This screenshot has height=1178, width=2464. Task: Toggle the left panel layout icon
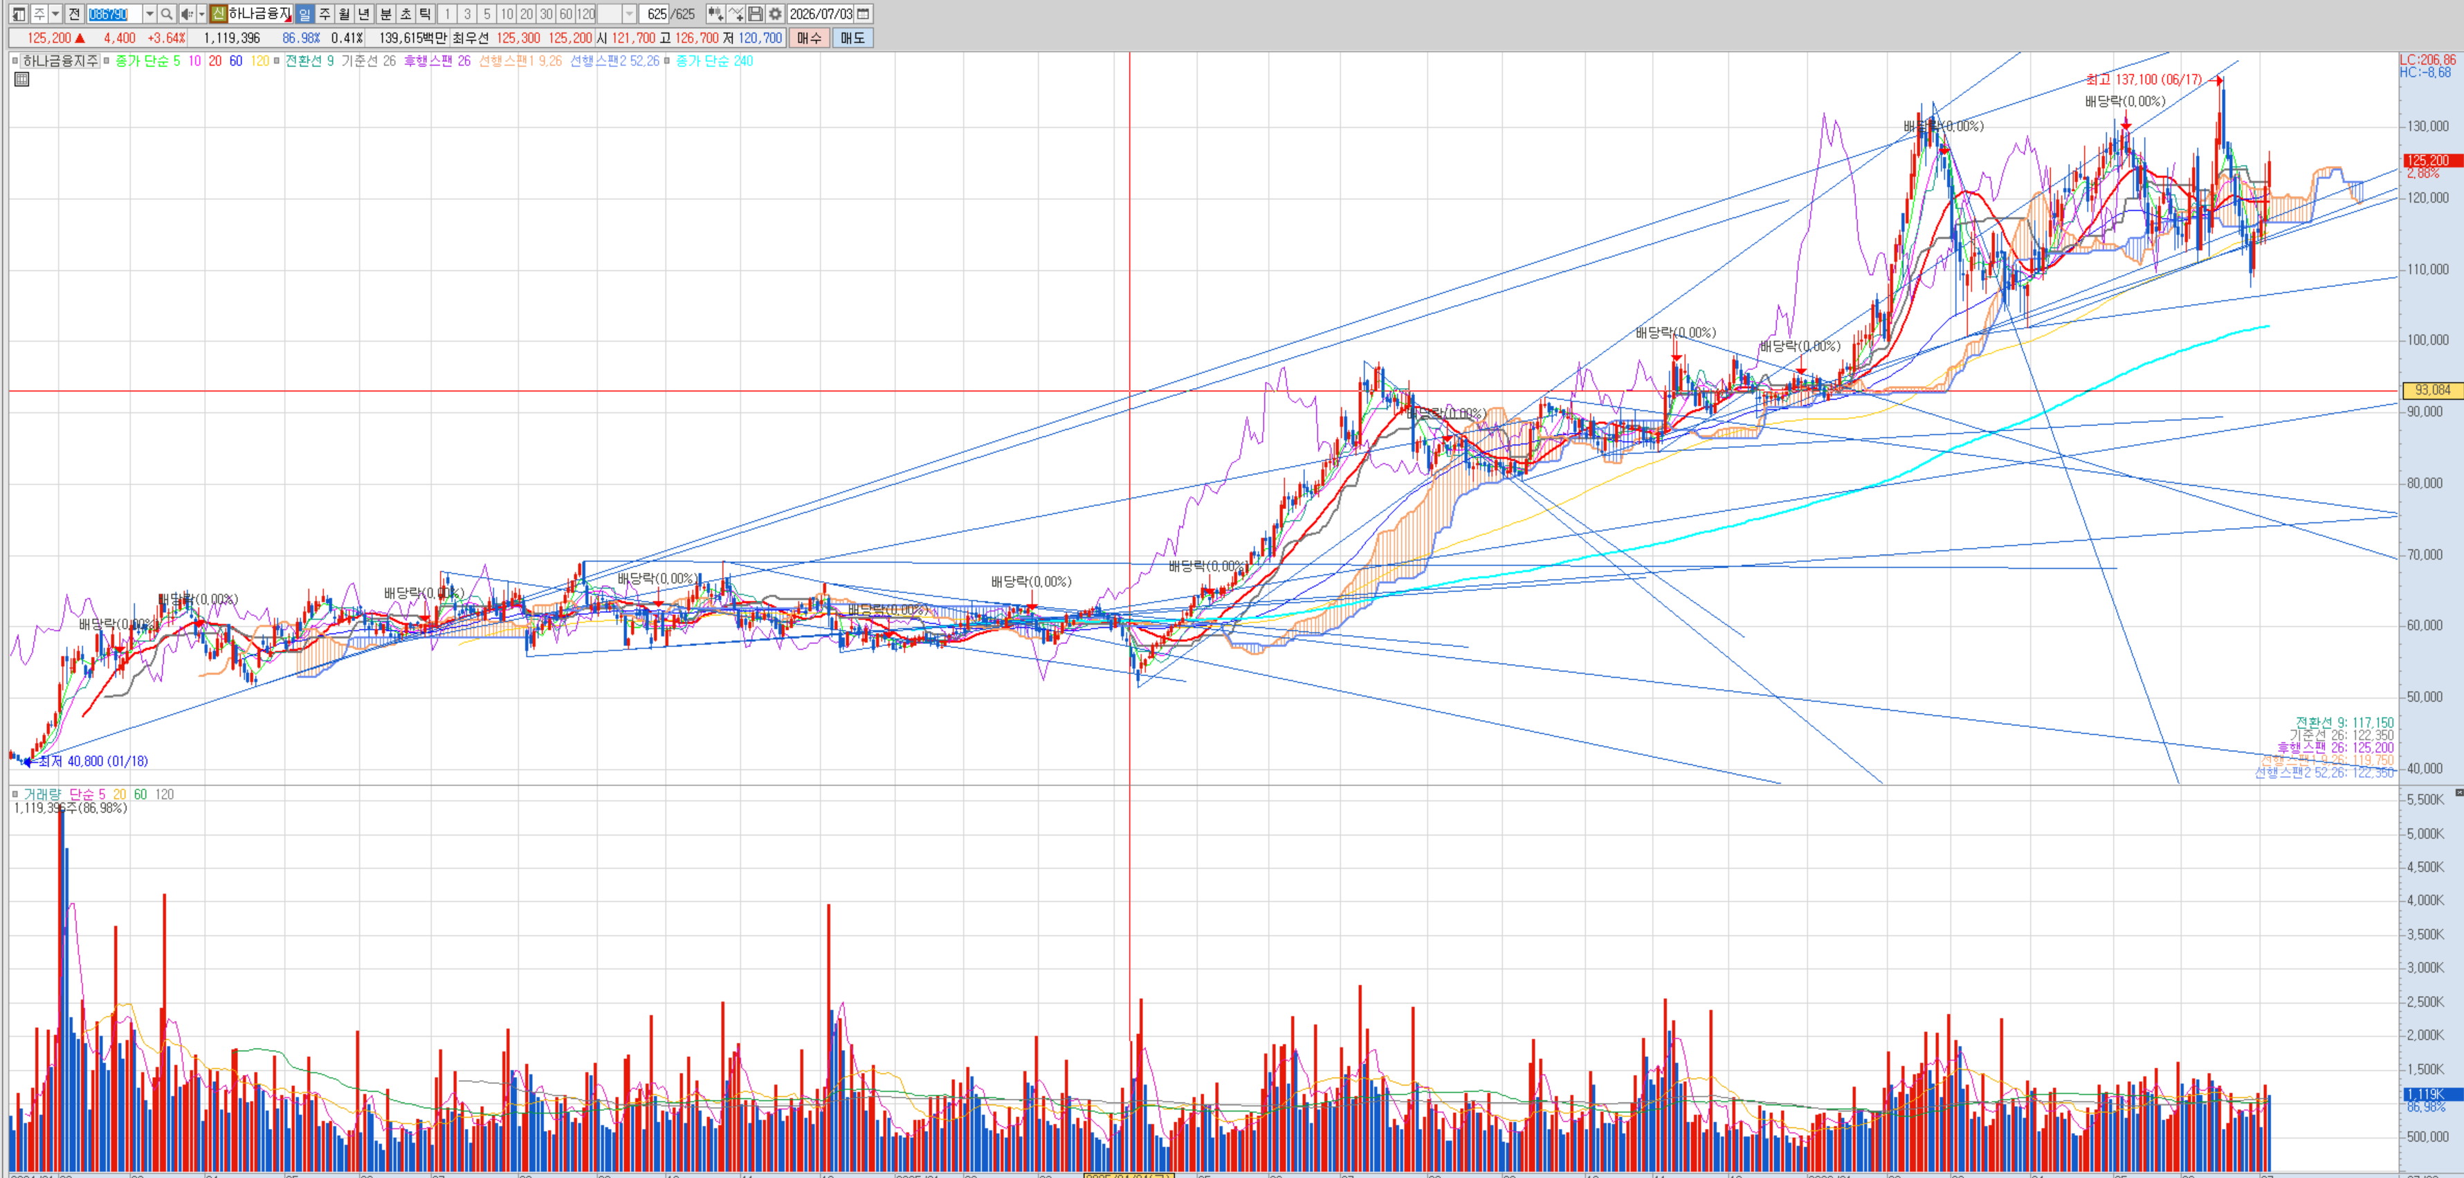point(18,15)
